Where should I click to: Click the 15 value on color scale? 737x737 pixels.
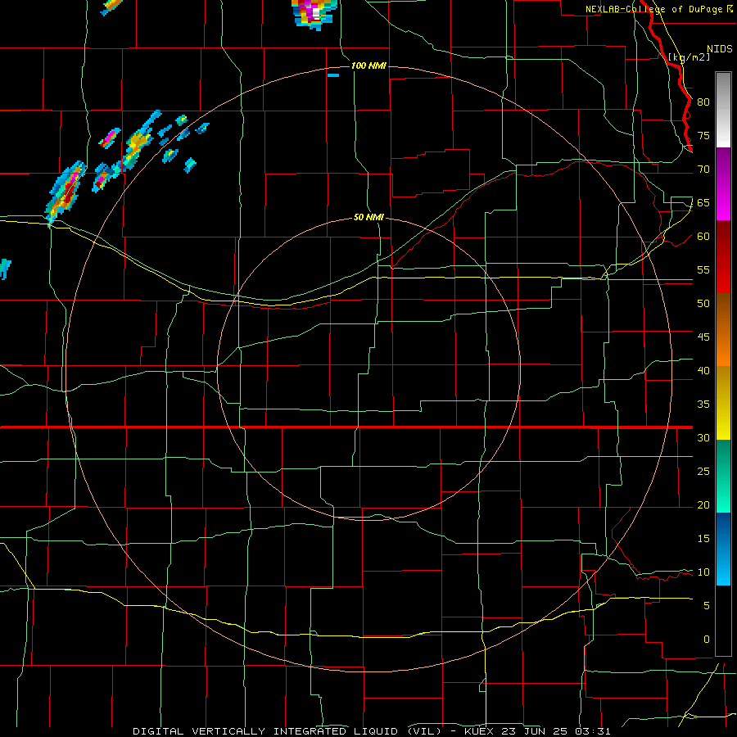pyautogui.click(x=703, y=538)
